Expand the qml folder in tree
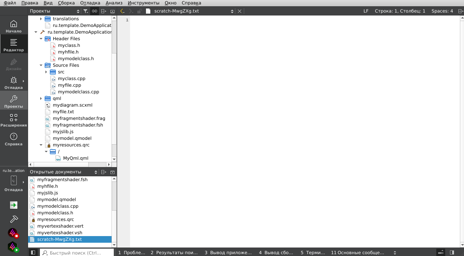Screen dimensions: 464x256 pyautogui.click(x=41, y=98)
